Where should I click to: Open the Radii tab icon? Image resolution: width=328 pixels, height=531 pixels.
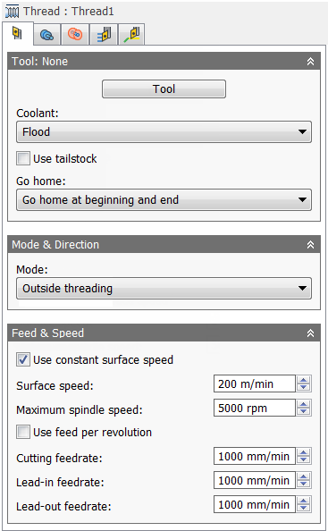pos(75,34)
